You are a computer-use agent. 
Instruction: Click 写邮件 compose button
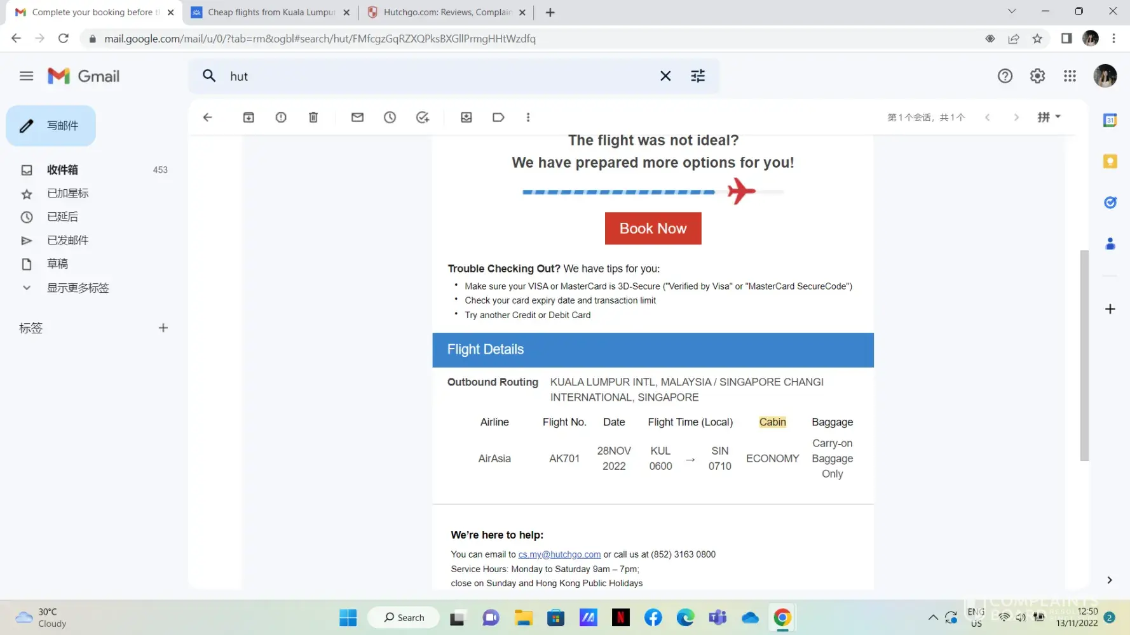[51, 126]
